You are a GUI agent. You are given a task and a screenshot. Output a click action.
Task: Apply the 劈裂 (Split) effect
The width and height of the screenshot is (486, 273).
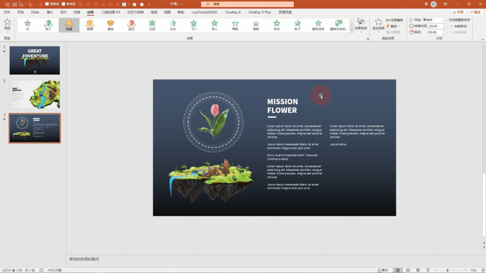[235, 25]
